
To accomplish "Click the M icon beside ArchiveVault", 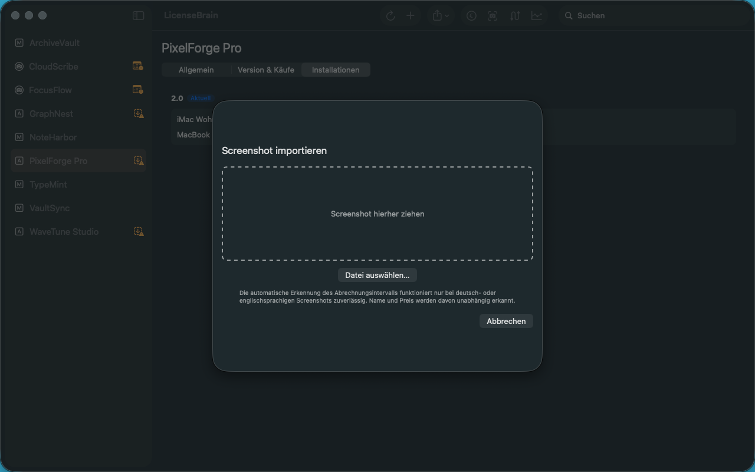I will pos(19,43).
